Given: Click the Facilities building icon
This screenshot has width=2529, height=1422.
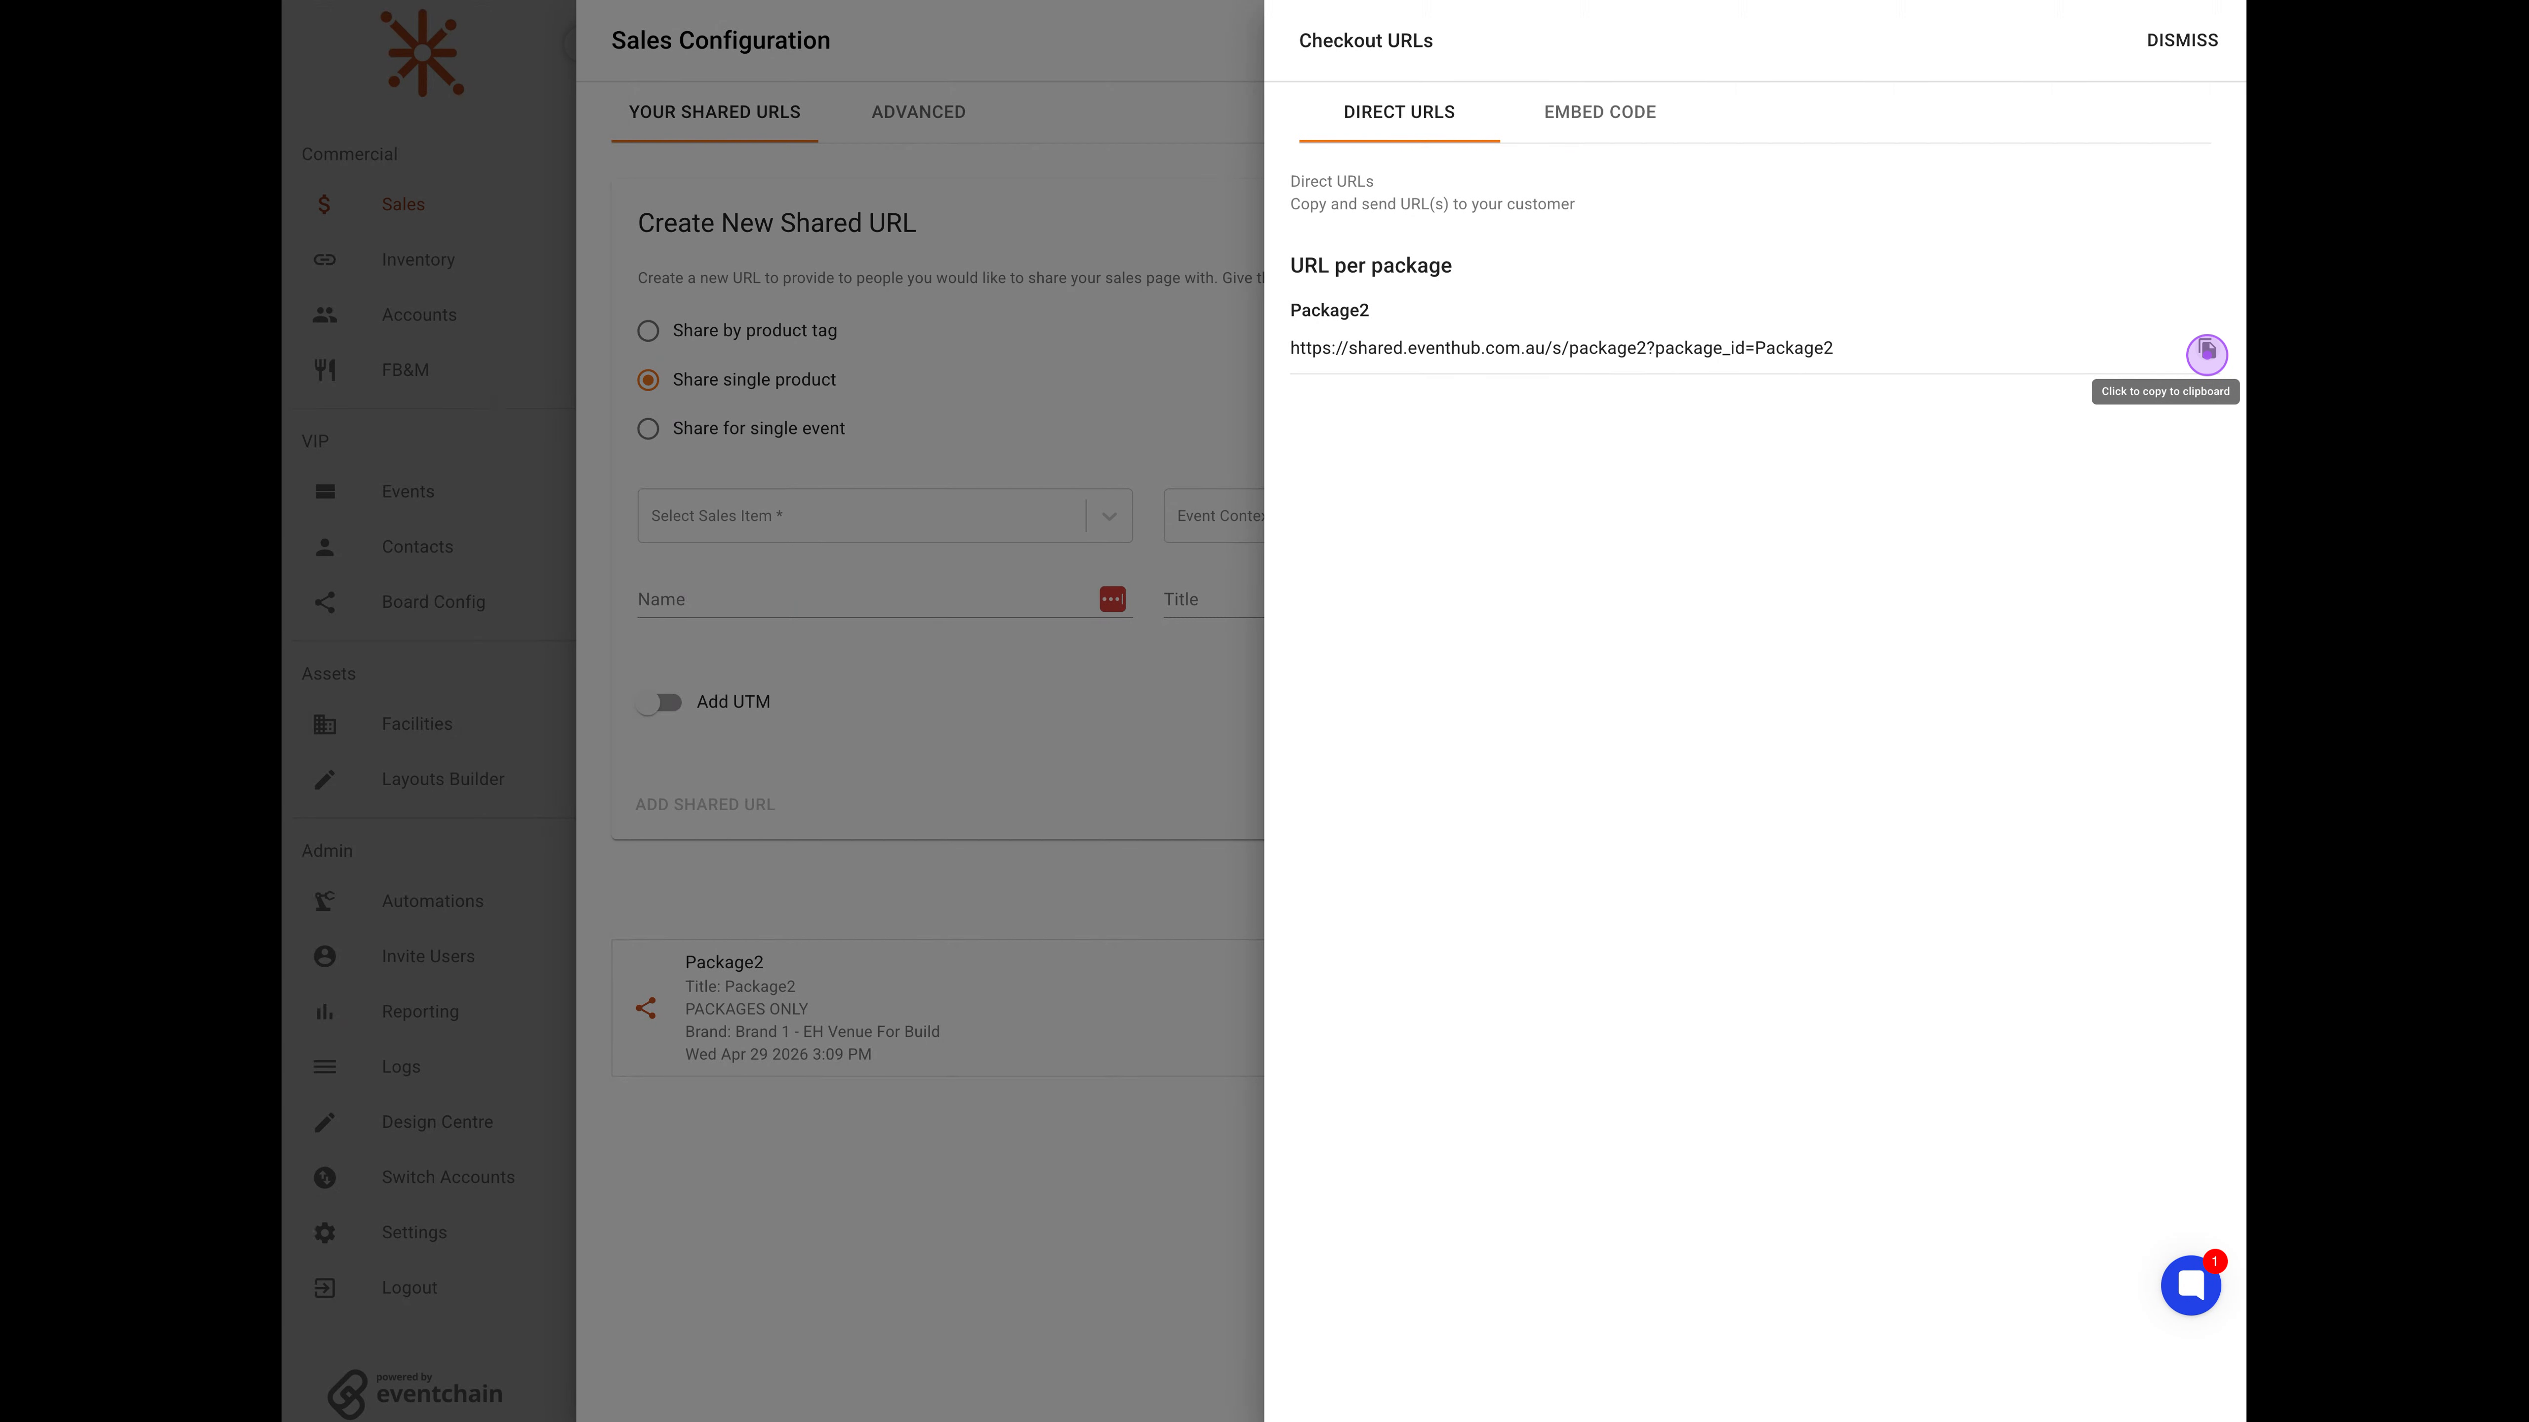Looking at the screenshot, I should [x=325, y=724].
